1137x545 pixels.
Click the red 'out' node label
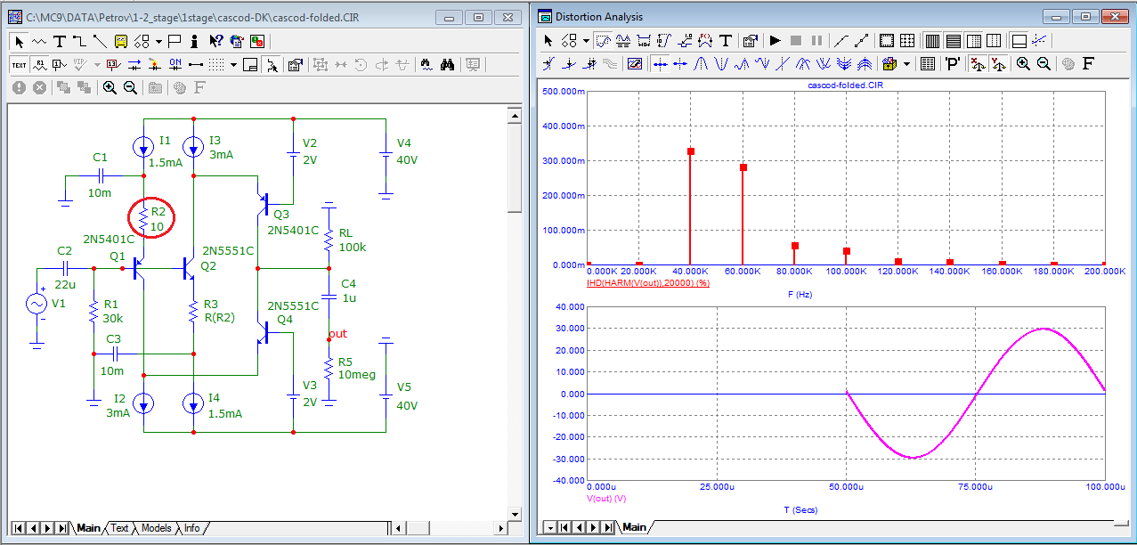337,334
